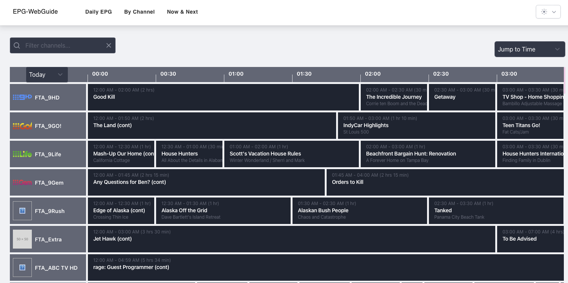The width and height of the screenshot is (568, 283).
Task: Open the Tanked programme
Action: [496, 211]
